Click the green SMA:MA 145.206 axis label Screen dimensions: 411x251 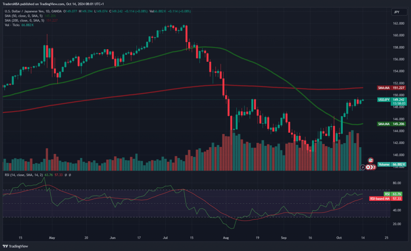[x=391, y=124]
